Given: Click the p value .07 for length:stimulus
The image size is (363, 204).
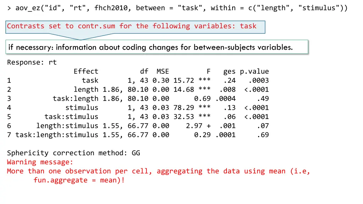Looking at the screenshot, I should 263,126.
